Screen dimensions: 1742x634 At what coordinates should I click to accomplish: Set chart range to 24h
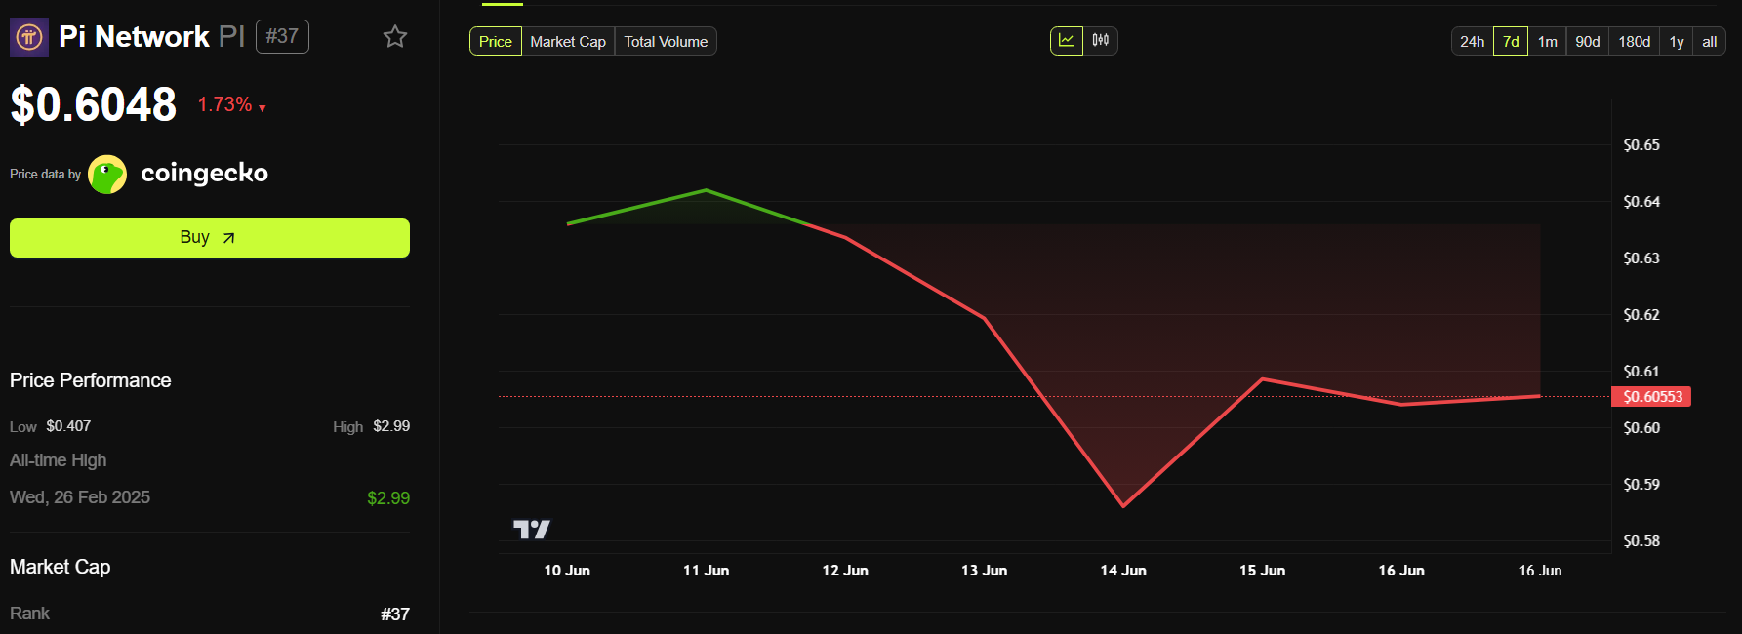point(1473,41)
